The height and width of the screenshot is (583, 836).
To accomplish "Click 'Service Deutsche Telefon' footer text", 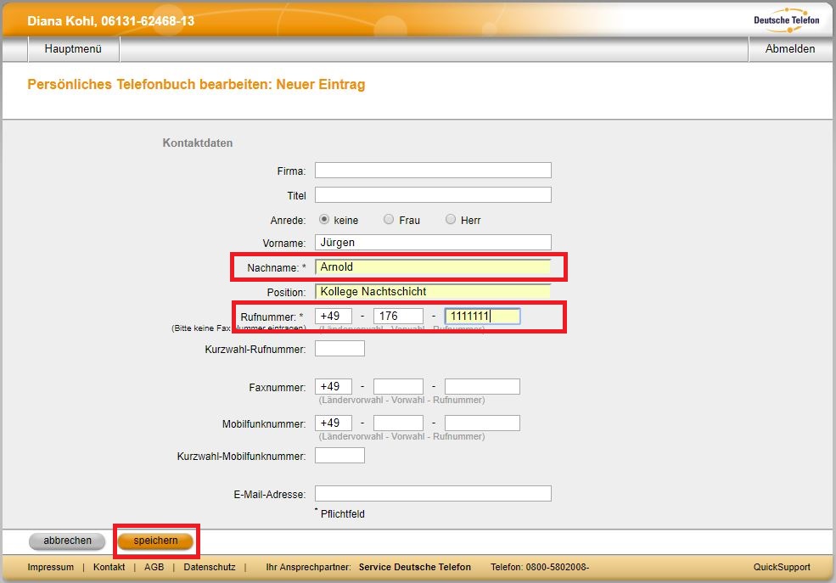I will click(415, 567).
